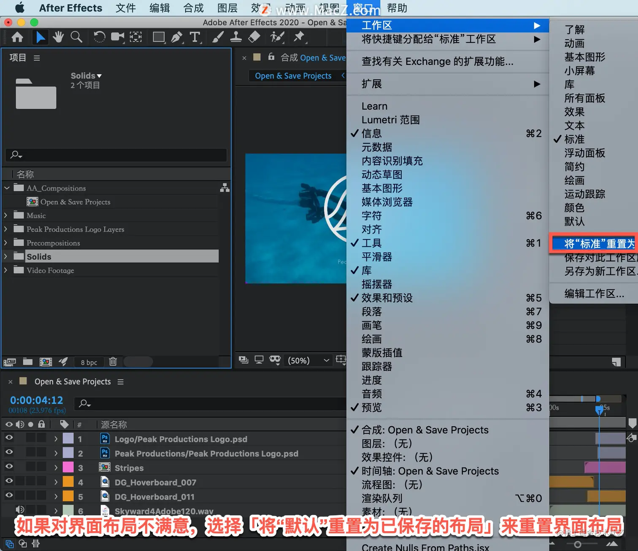Create a new composition icon
The height and width of the screenshot is (551, 638).
tap(46, 362)
